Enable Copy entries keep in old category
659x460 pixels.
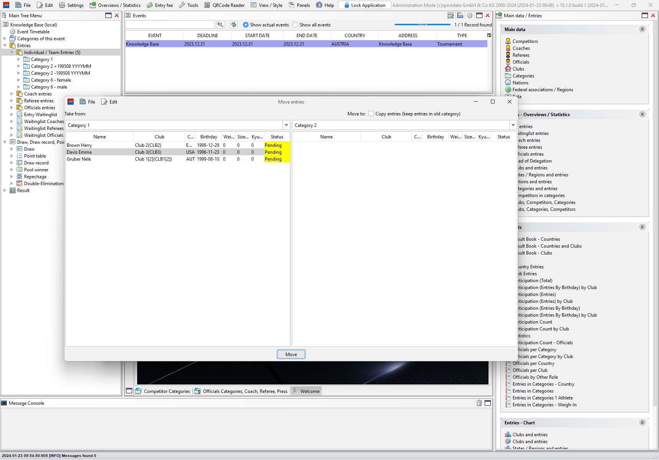click(x=371, y=114)
